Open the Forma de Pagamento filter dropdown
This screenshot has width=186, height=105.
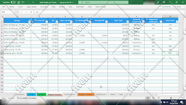pos(143,22)
